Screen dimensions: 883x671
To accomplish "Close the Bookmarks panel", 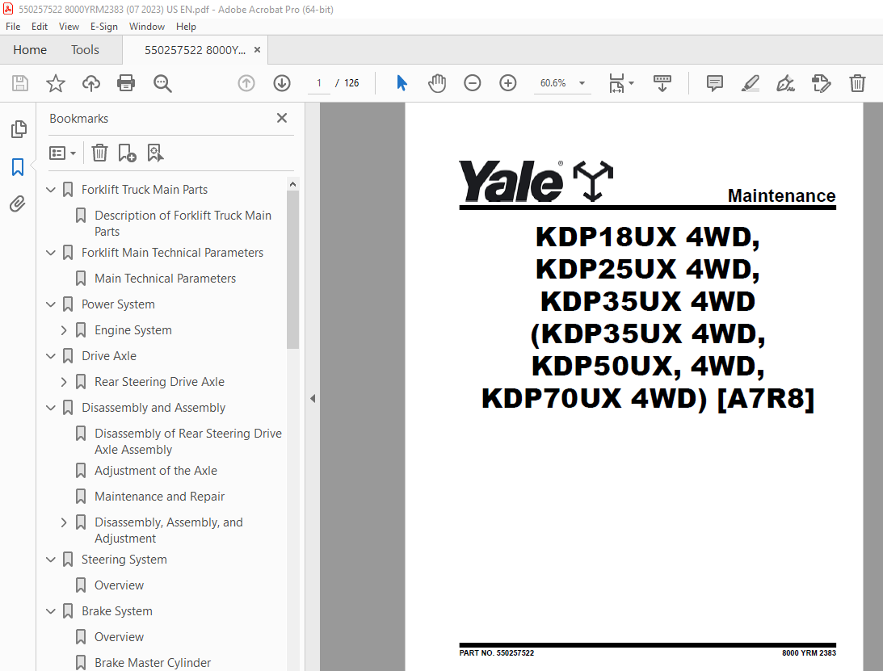I will click(x=282, y=118).
